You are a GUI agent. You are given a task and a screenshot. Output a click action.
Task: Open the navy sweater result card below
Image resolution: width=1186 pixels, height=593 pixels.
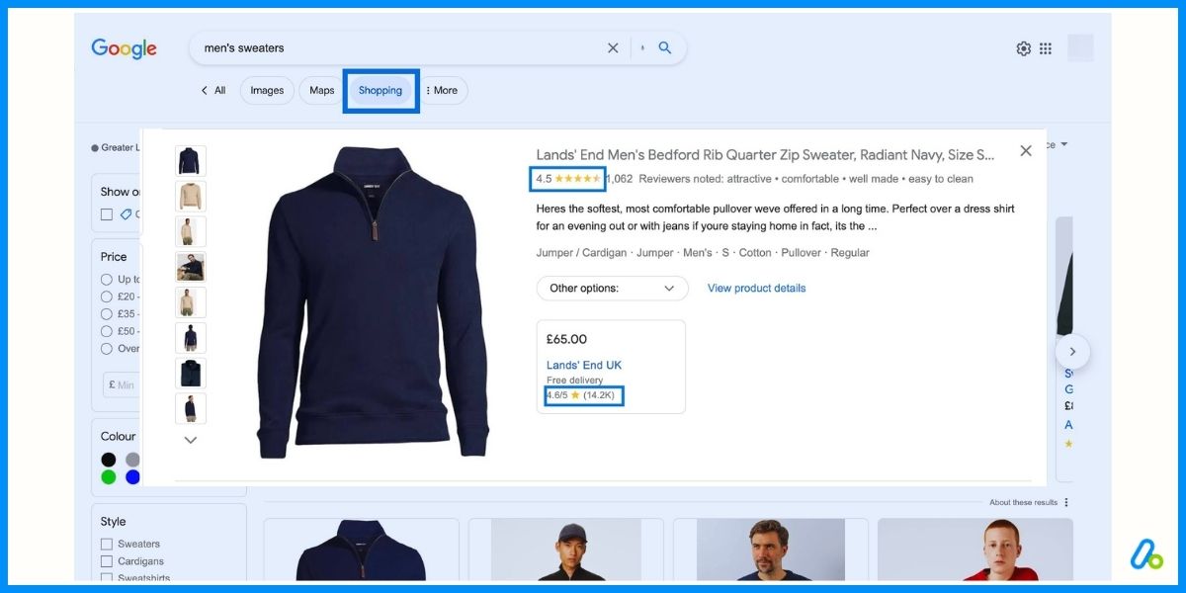click(362, 550)
